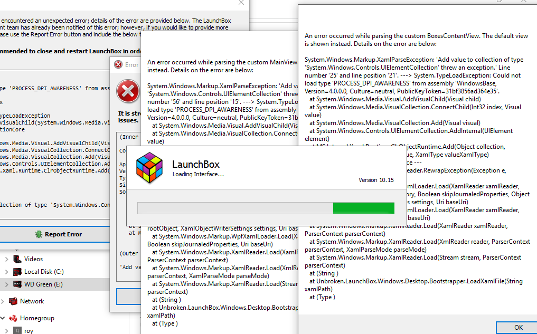Expand Local Disk (C:) tree node
This screenshot has width=537, height=334.
click(x=6, y=272)
